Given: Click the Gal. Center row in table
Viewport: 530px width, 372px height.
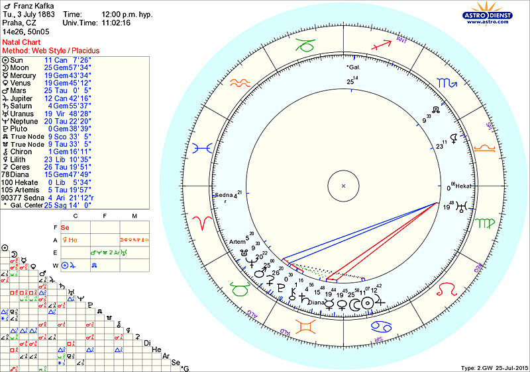Looking at the screenshot, I should point(40,205).
